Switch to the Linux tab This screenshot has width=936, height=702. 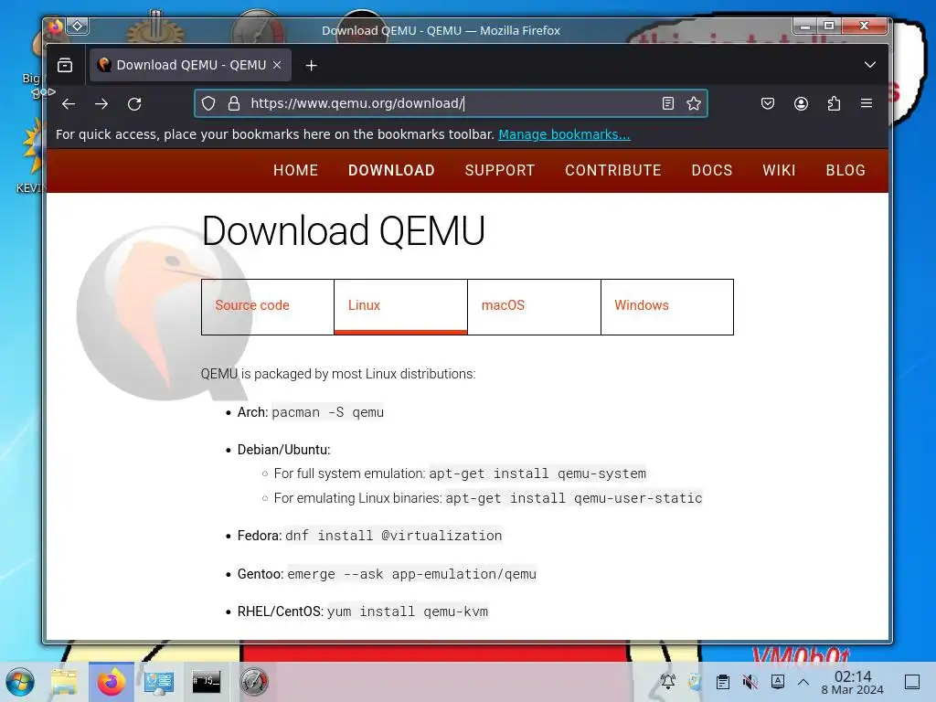400,307
